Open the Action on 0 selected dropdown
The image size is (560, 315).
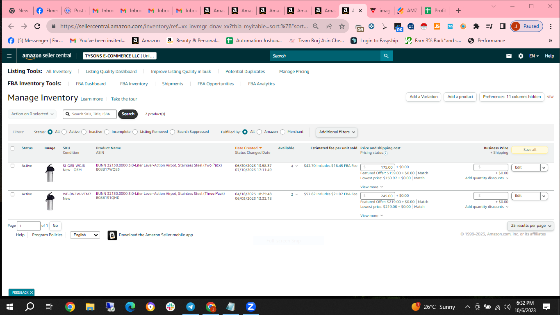pos(32,114)
